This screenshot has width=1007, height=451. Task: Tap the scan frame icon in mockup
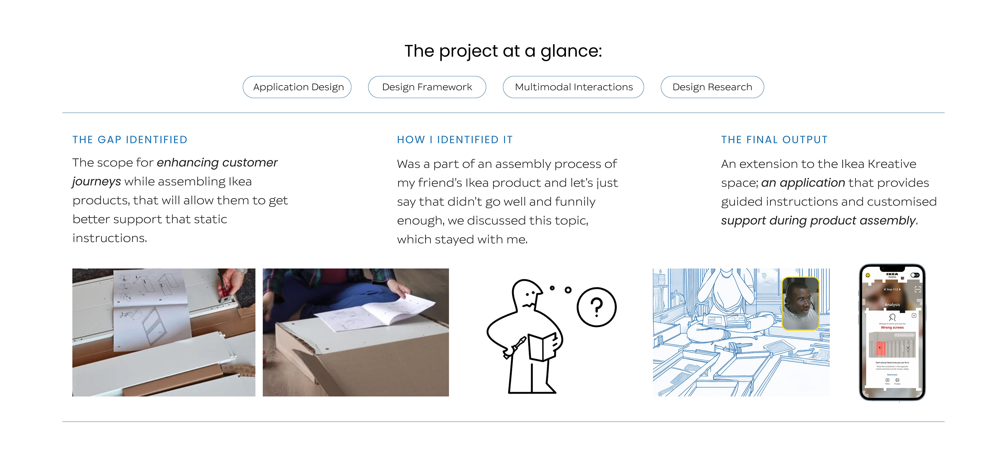[918, 289]
